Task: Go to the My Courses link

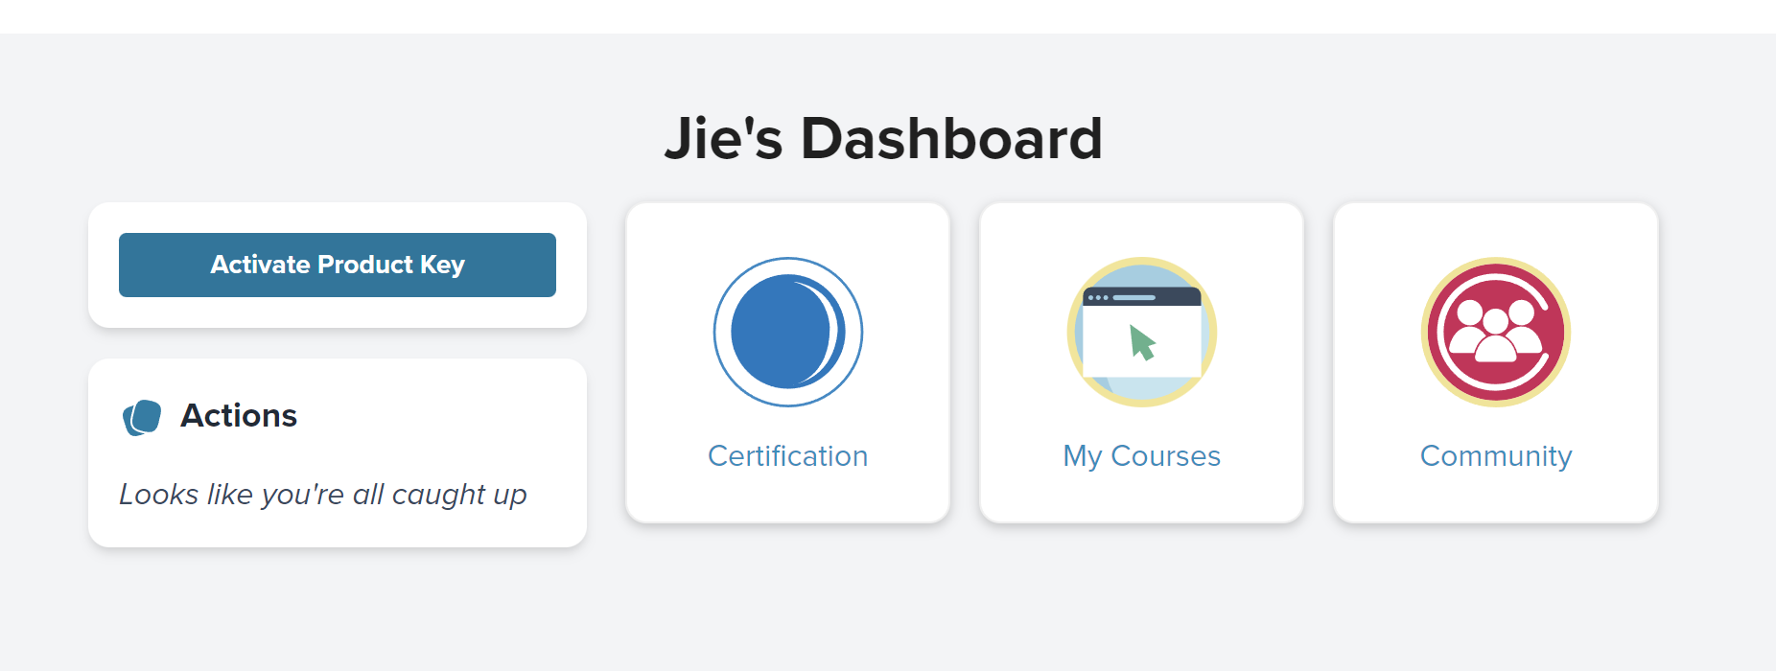Action: (x=1141, y=456)
